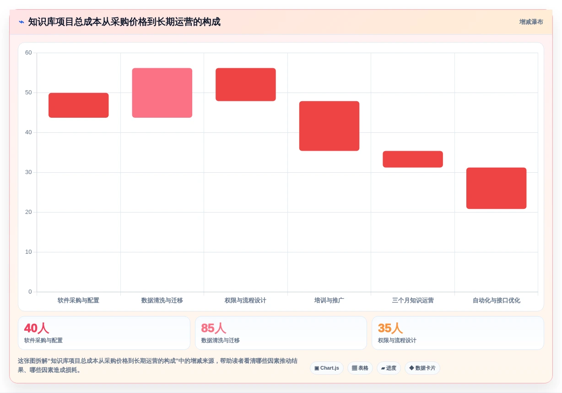
Task: Click y-axis value 50
Action: 28,93
